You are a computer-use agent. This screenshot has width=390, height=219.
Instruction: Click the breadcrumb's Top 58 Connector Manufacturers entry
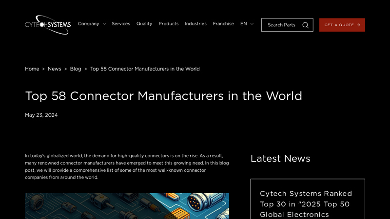click(x=145, y=69)
